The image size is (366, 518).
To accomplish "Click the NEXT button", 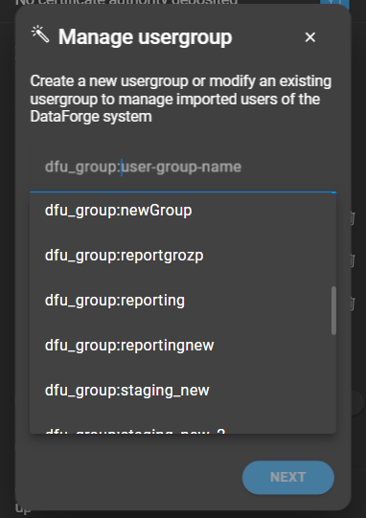I will tap(288, 477).
